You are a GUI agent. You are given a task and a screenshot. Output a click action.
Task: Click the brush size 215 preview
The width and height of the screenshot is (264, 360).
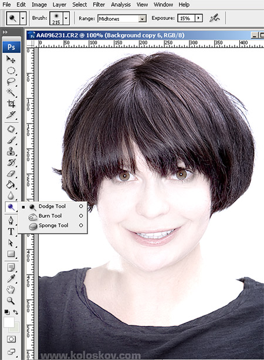[56, 18]
